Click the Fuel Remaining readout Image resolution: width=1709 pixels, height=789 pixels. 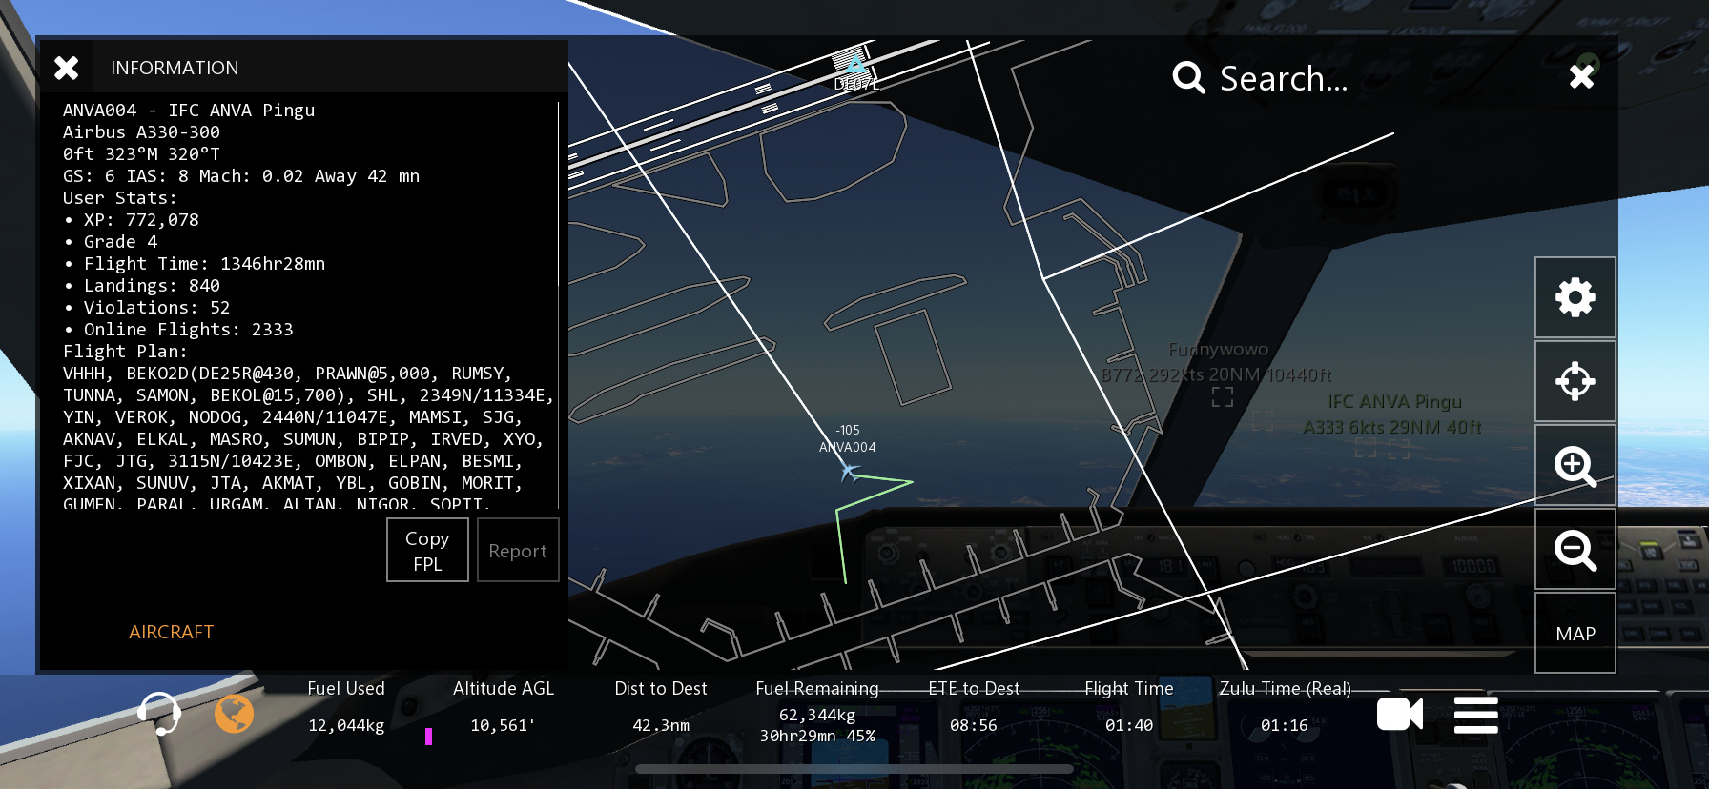click(x=817, y=711)
